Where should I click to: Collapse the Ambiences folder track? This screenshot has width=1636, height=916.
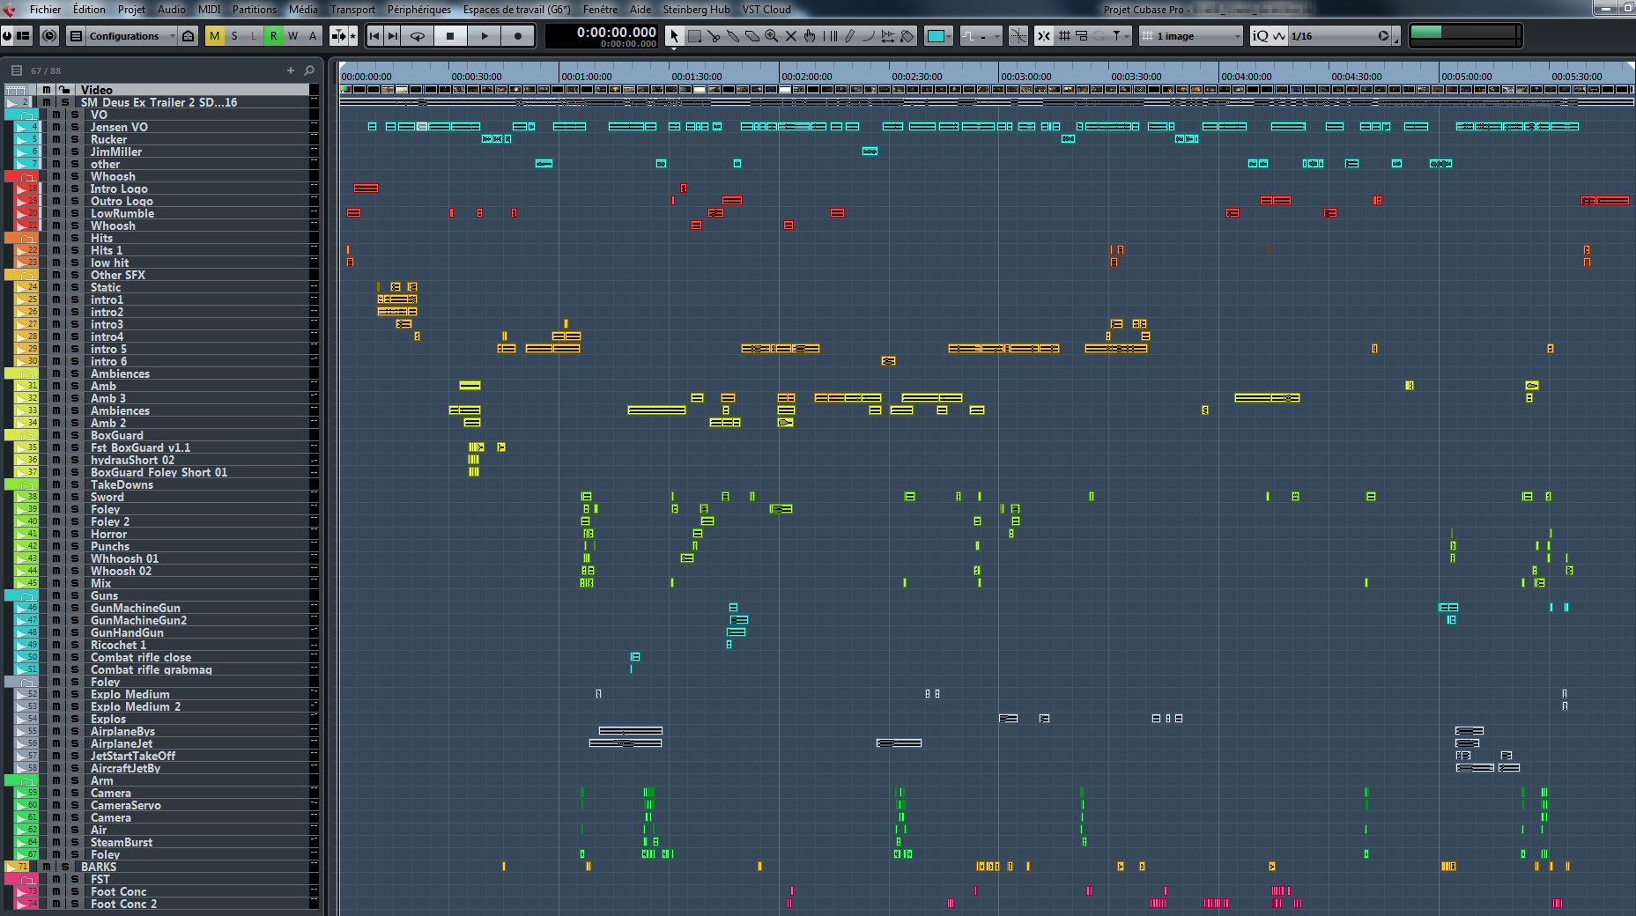pyautogui.click(x=26, y=374)
